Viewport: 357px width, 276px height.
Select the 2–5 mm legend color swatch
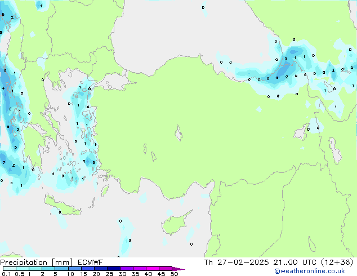point(48,269)
